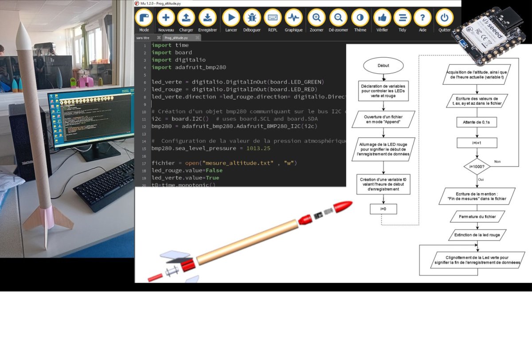The height and width of the screenshot is (352, 532).
Task: Create a new file with Nouveau
Action: [x=166, y=18]
